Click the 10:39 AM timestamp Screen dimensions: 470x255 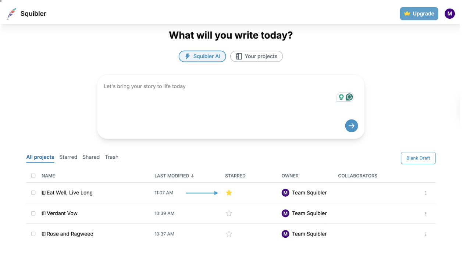click(164, 213)
